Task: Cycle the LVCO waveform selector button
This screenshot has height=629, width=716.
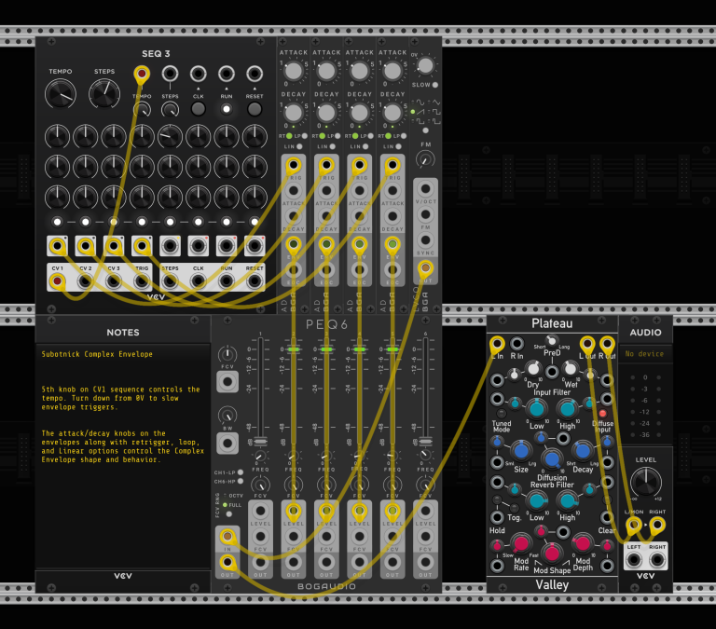Action: (x=425, y=130)
